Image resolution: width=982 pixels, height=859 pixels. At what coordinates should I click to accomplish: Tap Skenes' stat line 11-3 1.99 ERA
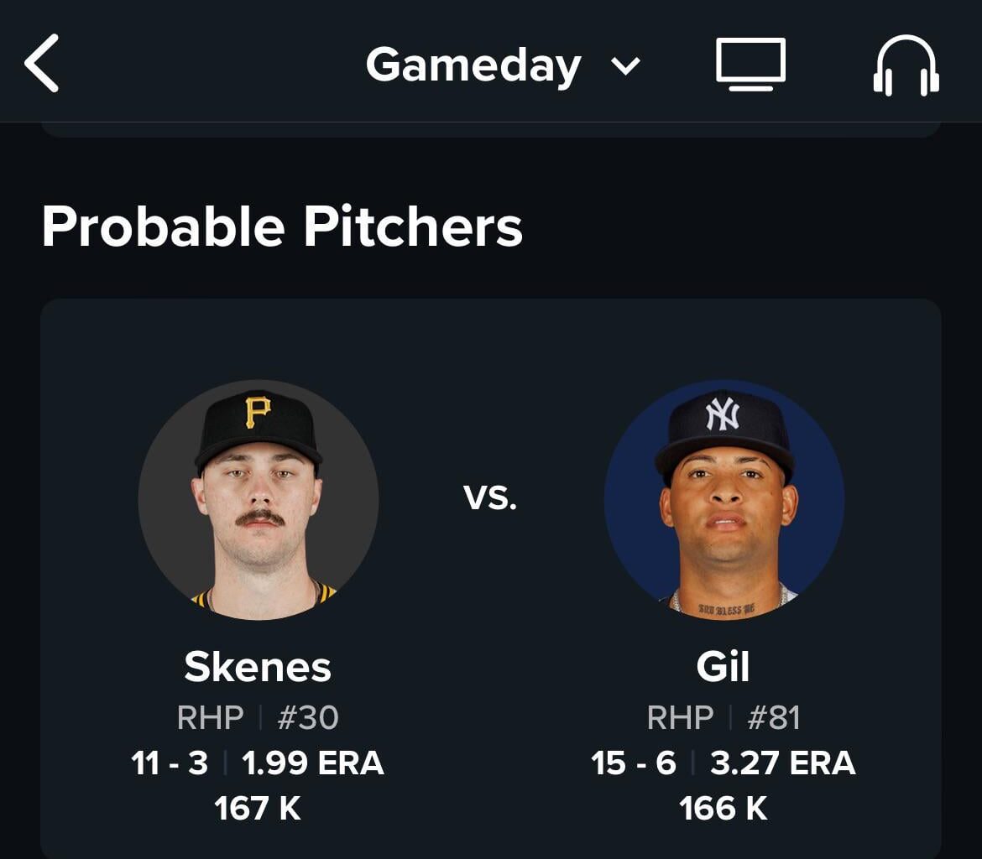pos(256,763)
